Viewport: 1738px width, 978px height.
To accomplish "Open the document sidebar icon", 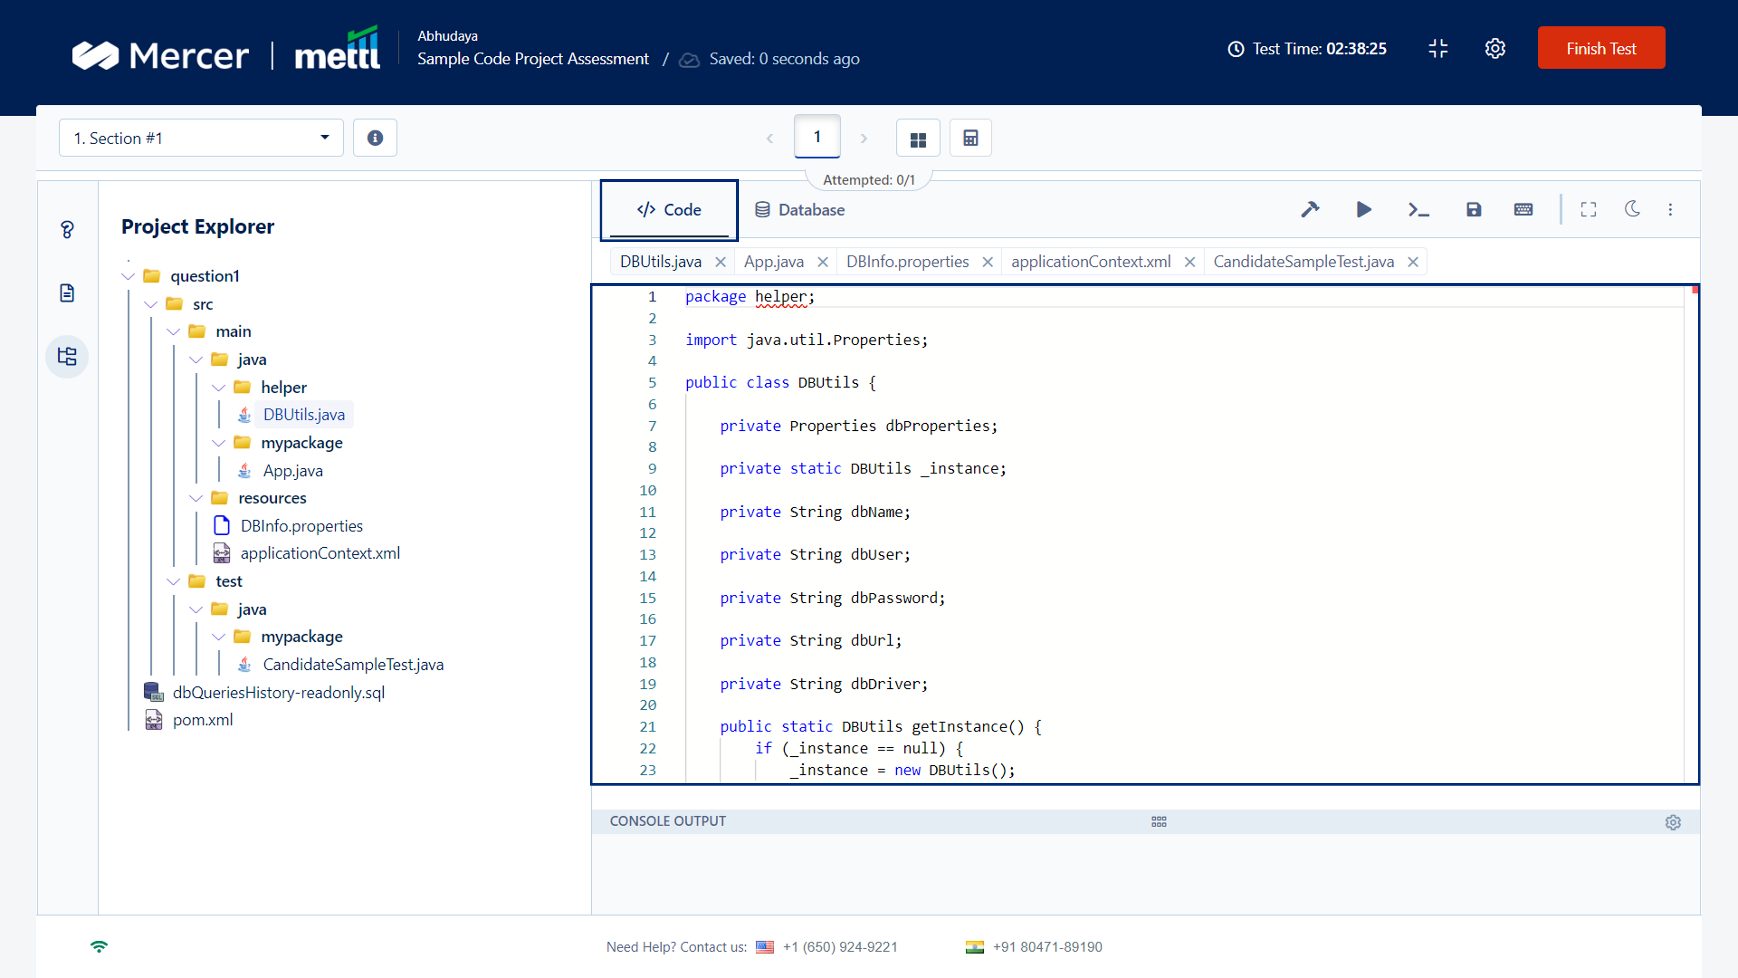I will (x=67, y=293).
